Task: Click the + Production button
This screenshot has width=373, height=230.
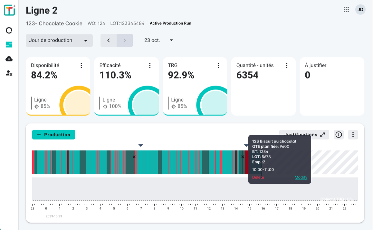Action: click(53, 135)
